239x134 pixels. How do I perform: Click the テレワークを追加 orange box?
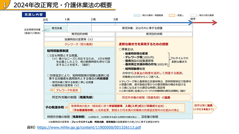click(x=67, y=90)
